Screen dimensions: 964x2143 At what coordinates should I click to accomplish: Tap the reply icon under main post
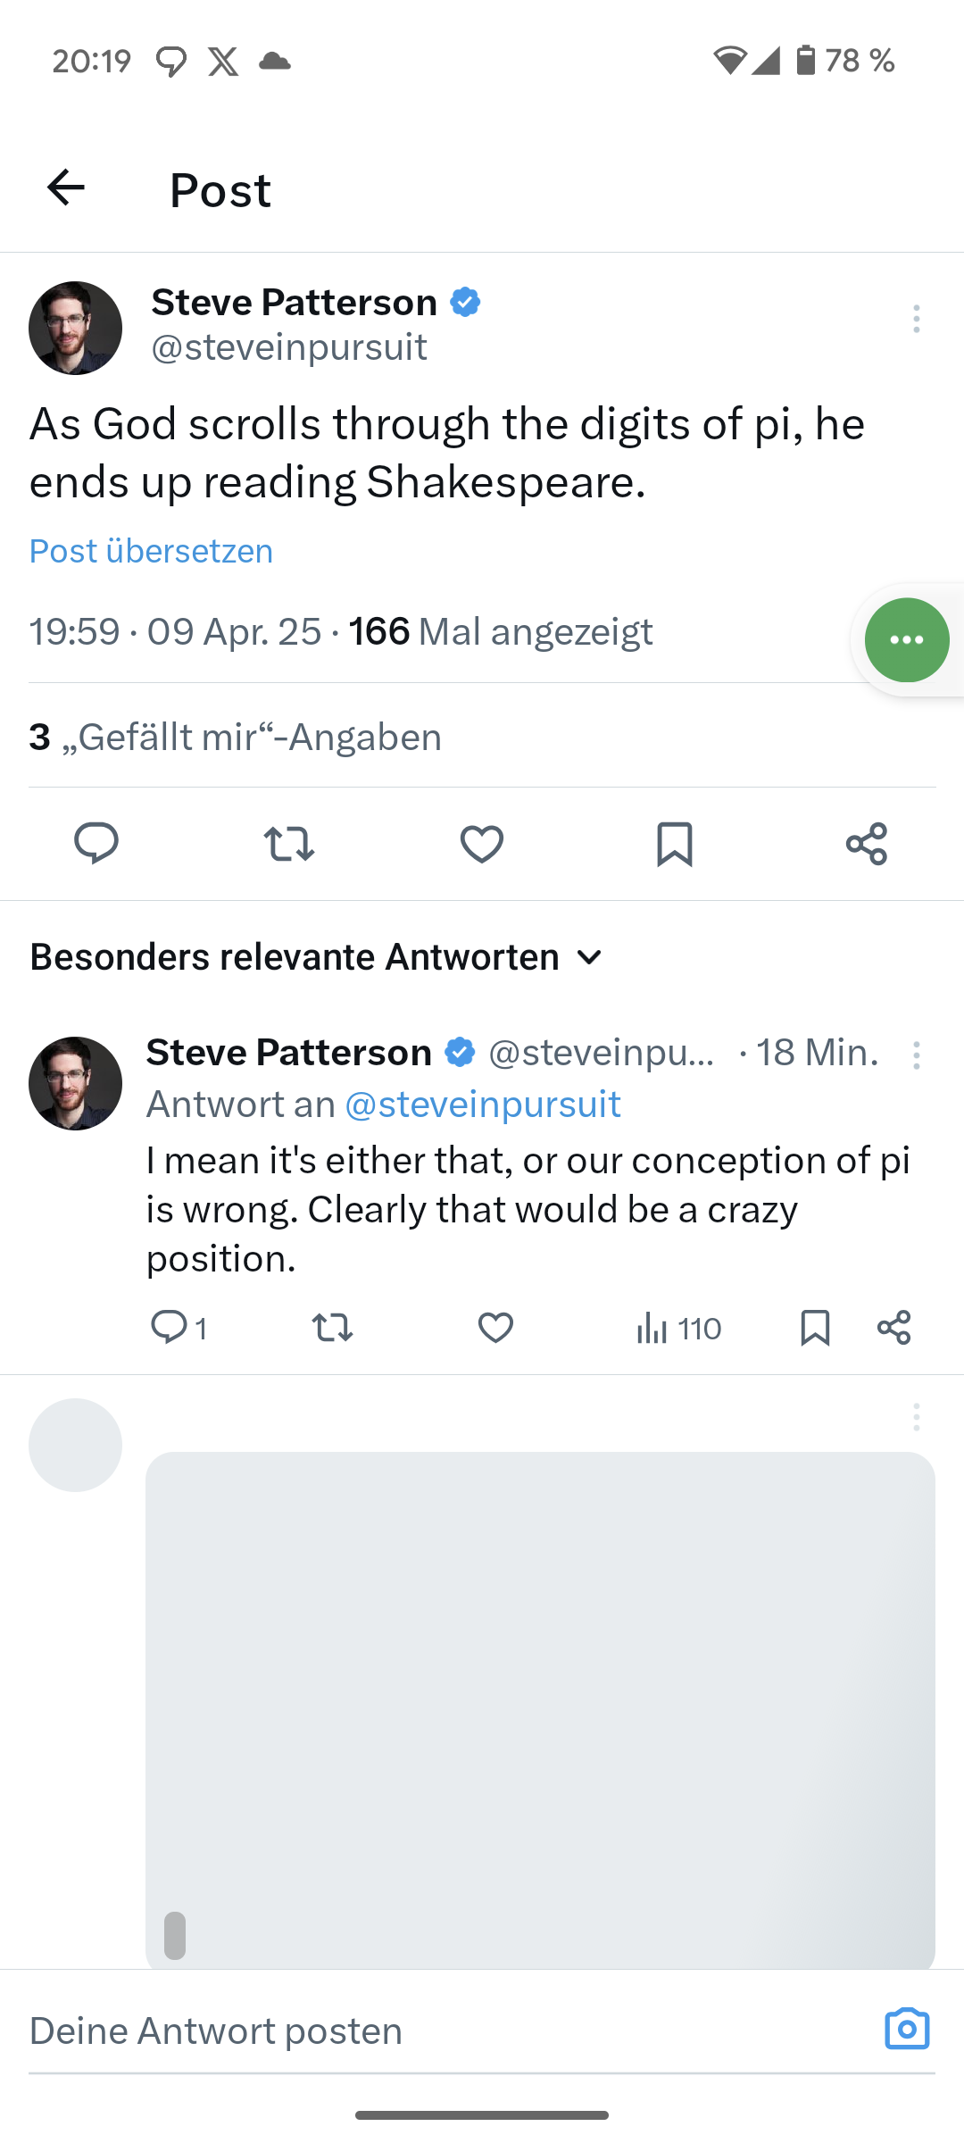coord(96,844)
